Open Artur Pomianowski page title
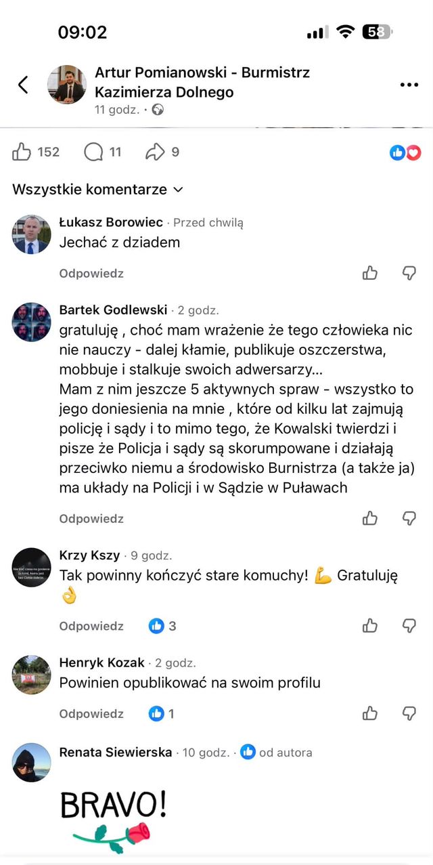Viewport: 433px width, 865px height. 202,82
